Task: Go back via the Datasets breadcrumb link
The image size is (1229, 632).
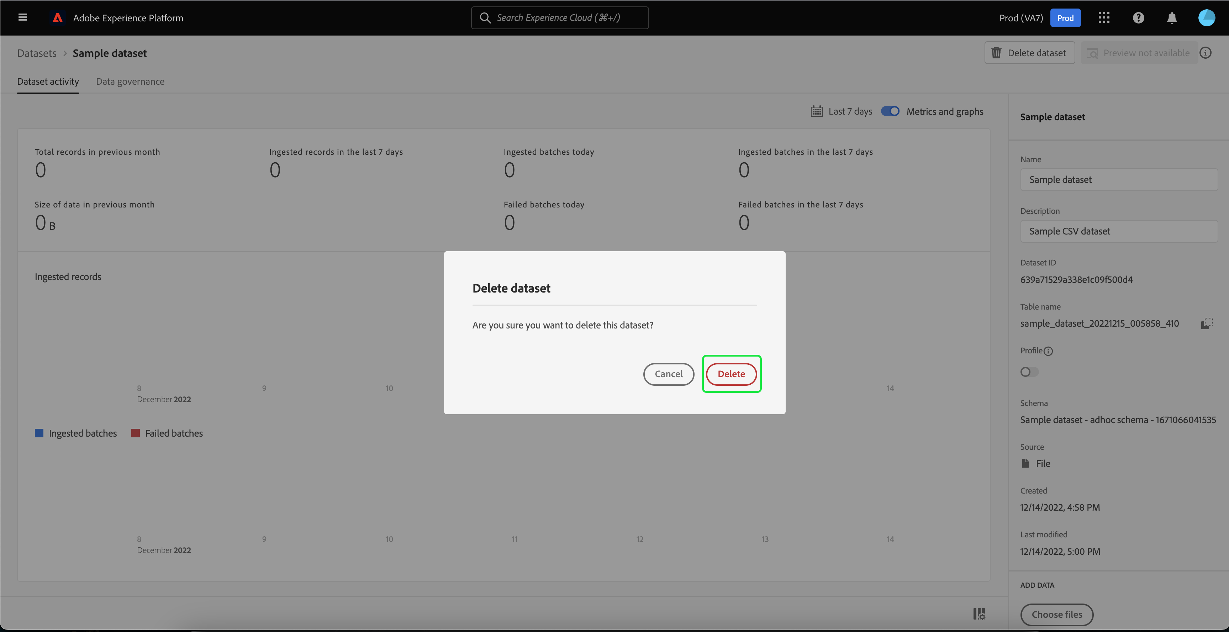Action: [37, 53]
